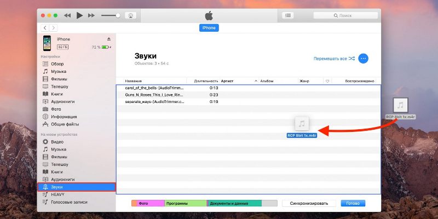
Task: Open the list view icon near search
Action: tap(287, 16)
